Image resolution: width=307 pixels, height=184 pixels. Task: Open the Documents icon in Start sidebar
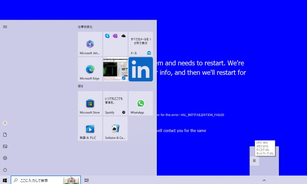[x=5, y=135]
